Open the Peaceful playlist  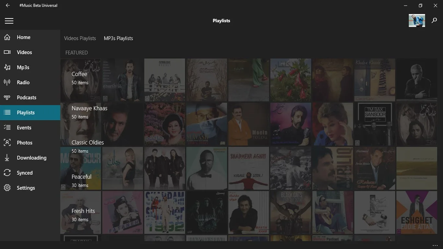(81, 177)
